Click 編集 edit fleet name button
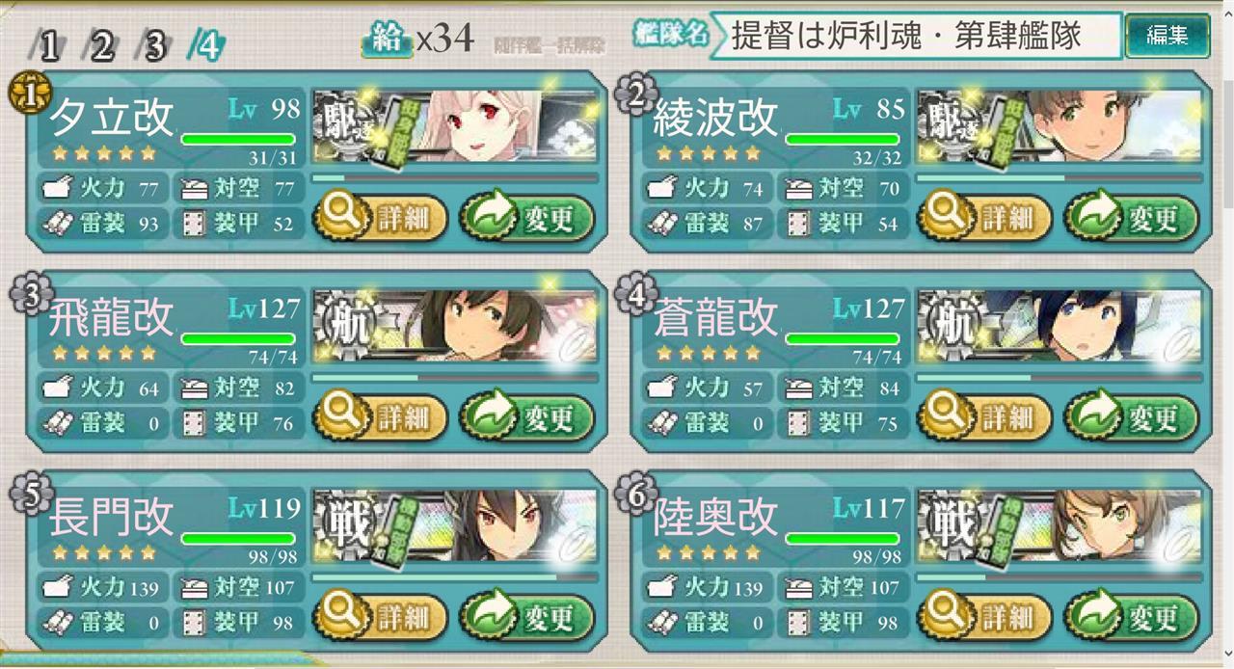Image resolution: width=1234 pixels, height=669 pixels. pyautogui.click(x=1167, y=37)
